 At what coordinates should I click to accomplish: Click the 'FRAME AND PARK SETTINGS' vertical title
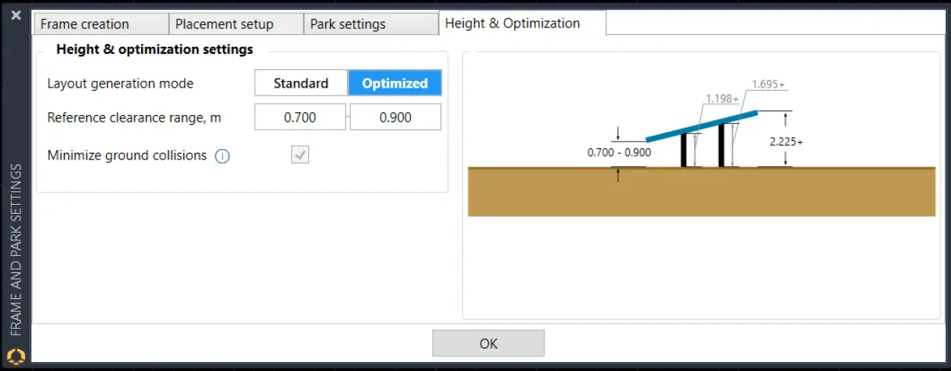(16, 249)
